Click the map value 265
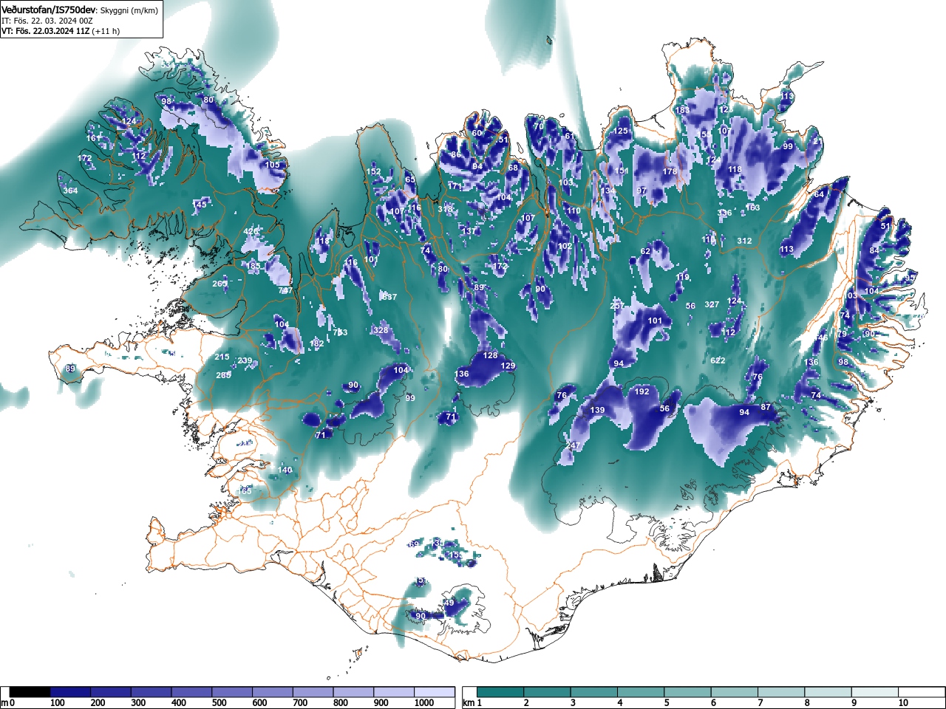 [x=220, y=284]
